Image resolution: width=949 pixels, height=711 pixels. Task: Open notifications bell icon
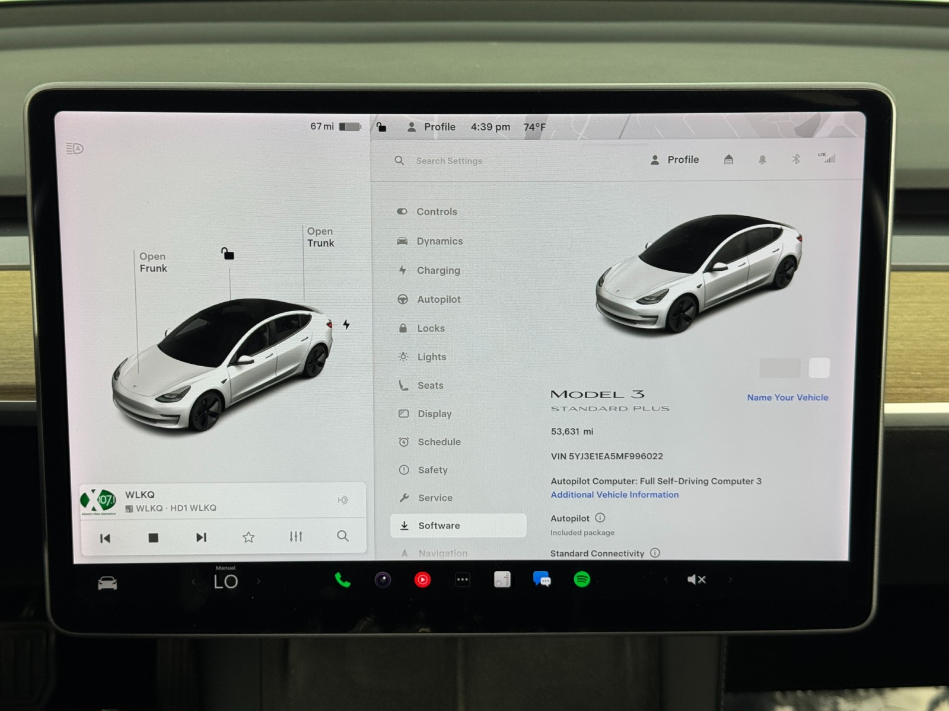762,159
